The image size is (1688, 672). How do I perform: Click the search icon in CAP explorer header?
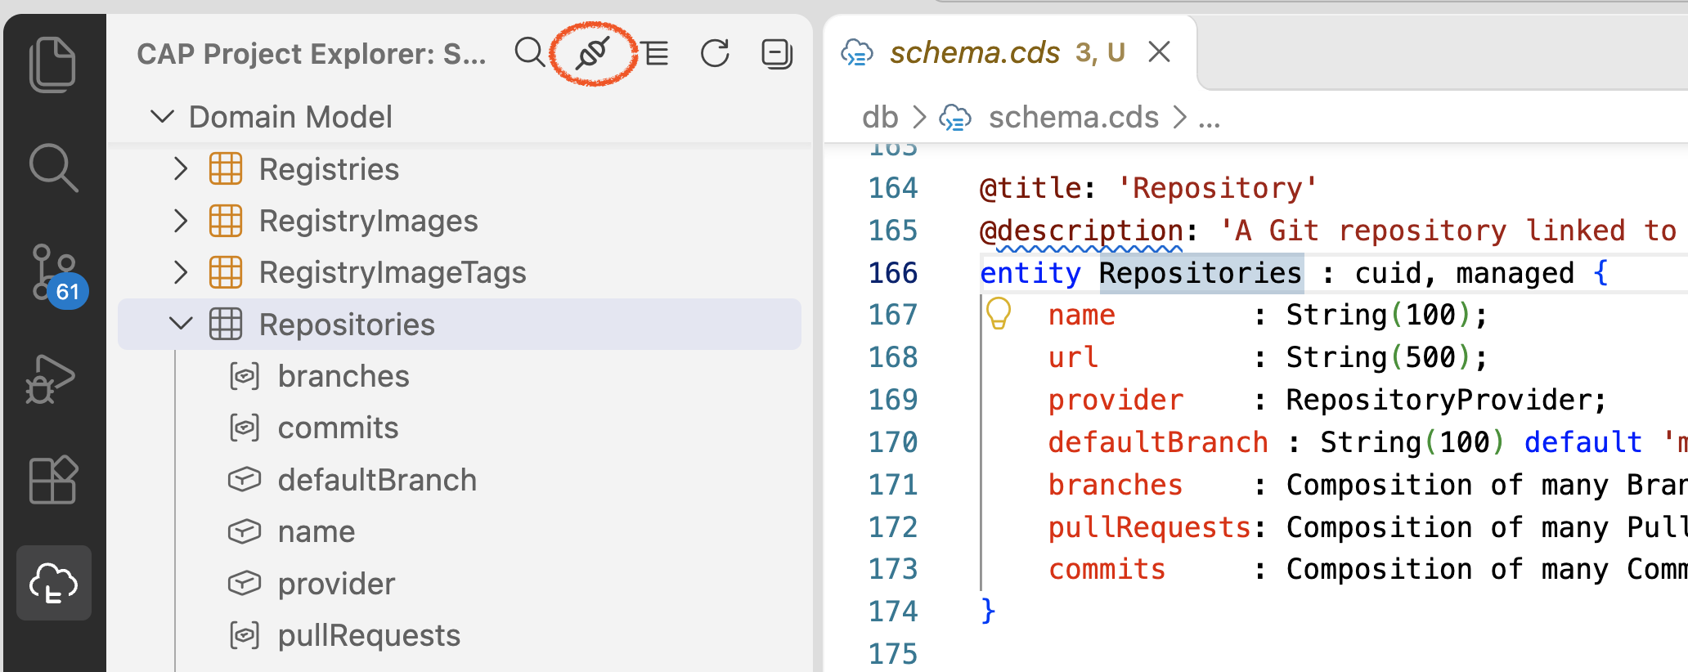coord(530,53)
